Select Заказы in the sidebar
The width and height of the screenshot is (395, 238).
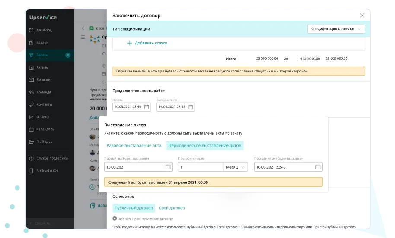[x=50, y=55]
